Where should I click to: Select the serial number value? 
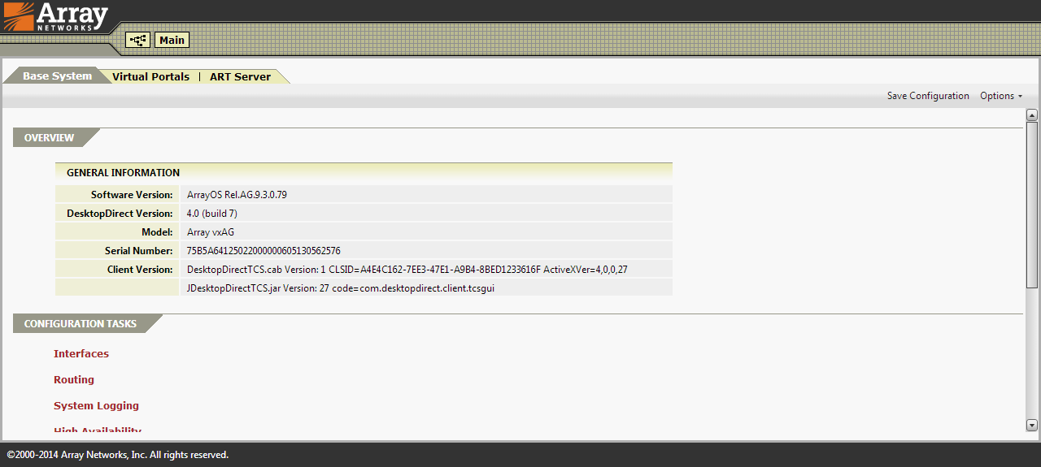point(264,251)
